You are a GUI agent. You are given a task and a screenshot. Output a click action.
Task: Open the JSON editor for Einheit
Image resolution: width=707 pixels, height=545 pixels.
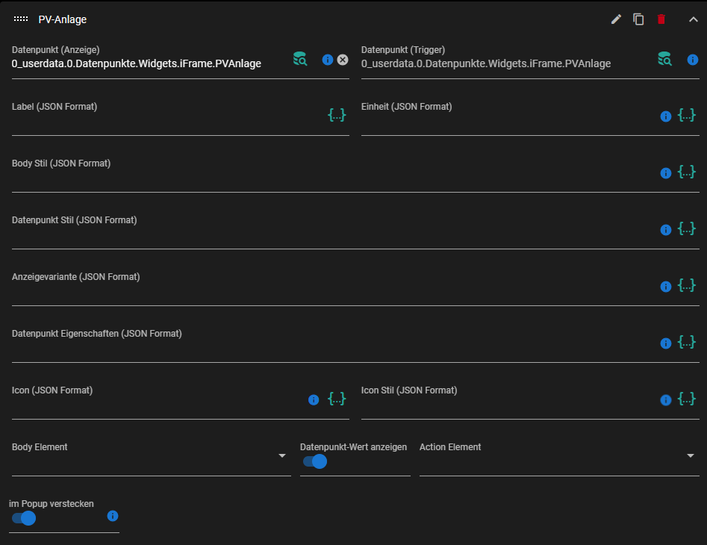[687, 116]
